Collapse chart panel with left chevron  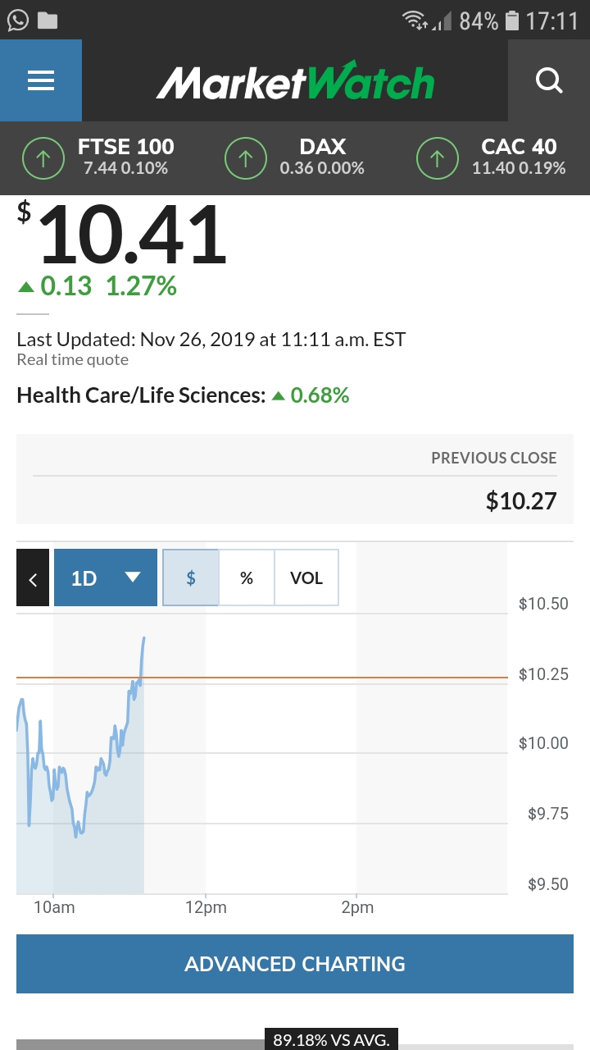(33, 577)
